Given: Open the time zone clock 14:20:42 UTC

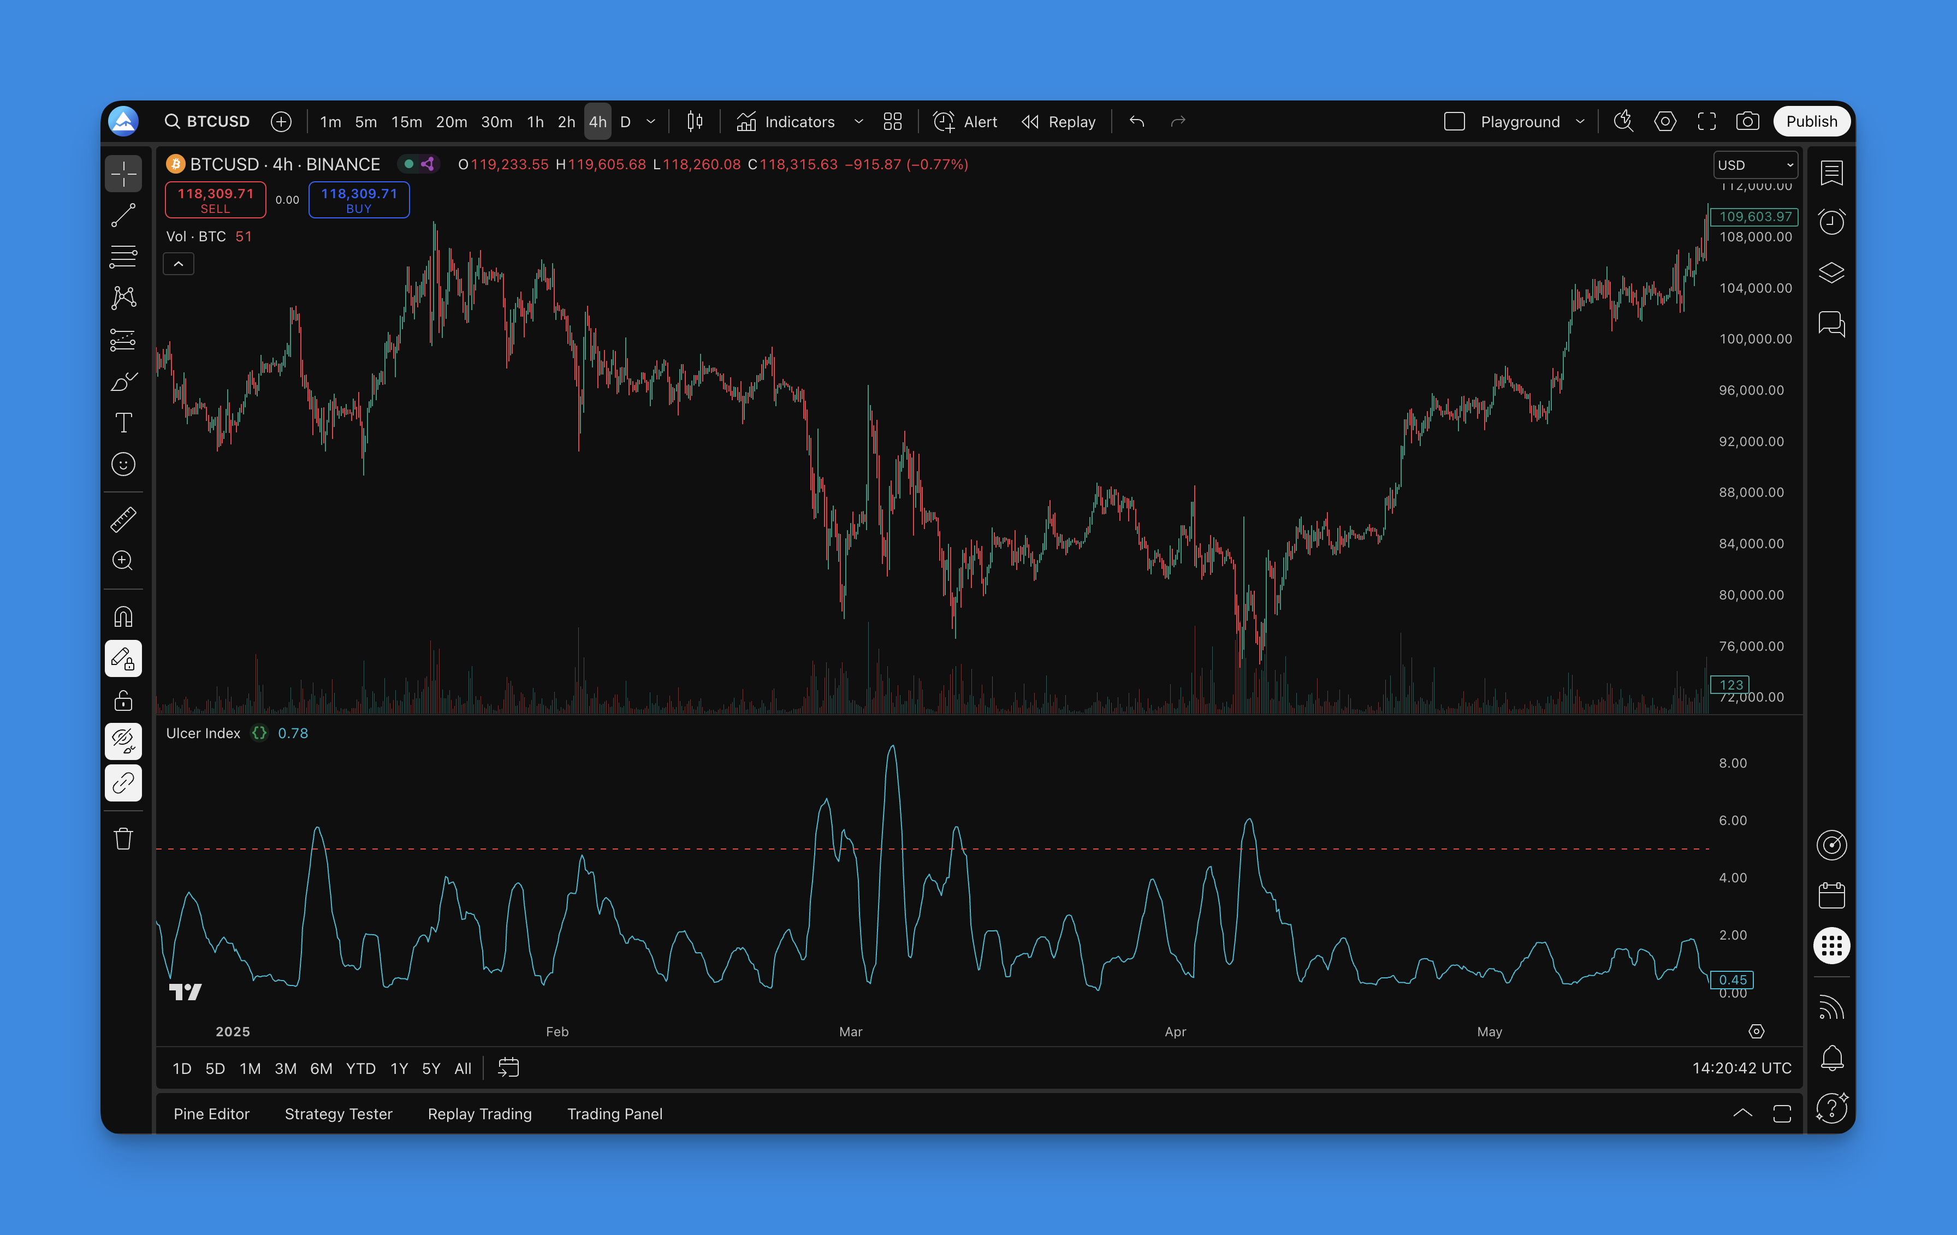Looking at the screenshot, I should coord(1742,1068).
